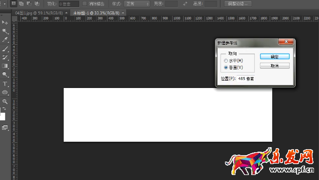
Task: Select the Ellipse shape tool
Action: point(5,92)
